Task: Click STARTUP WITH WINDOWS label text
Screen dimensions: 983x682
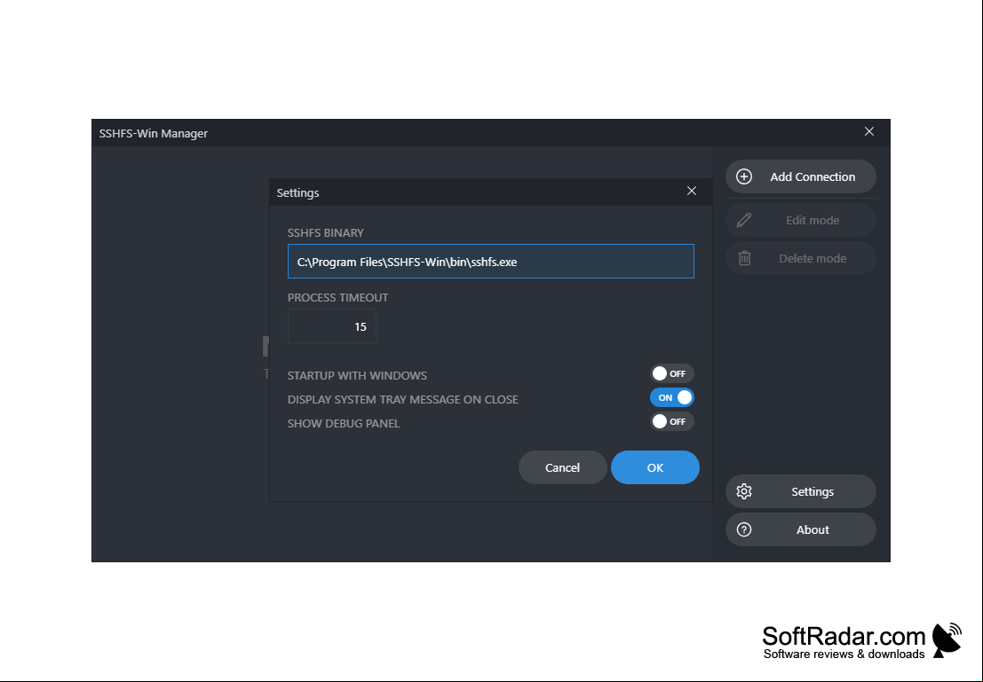Action: (357, 376)
